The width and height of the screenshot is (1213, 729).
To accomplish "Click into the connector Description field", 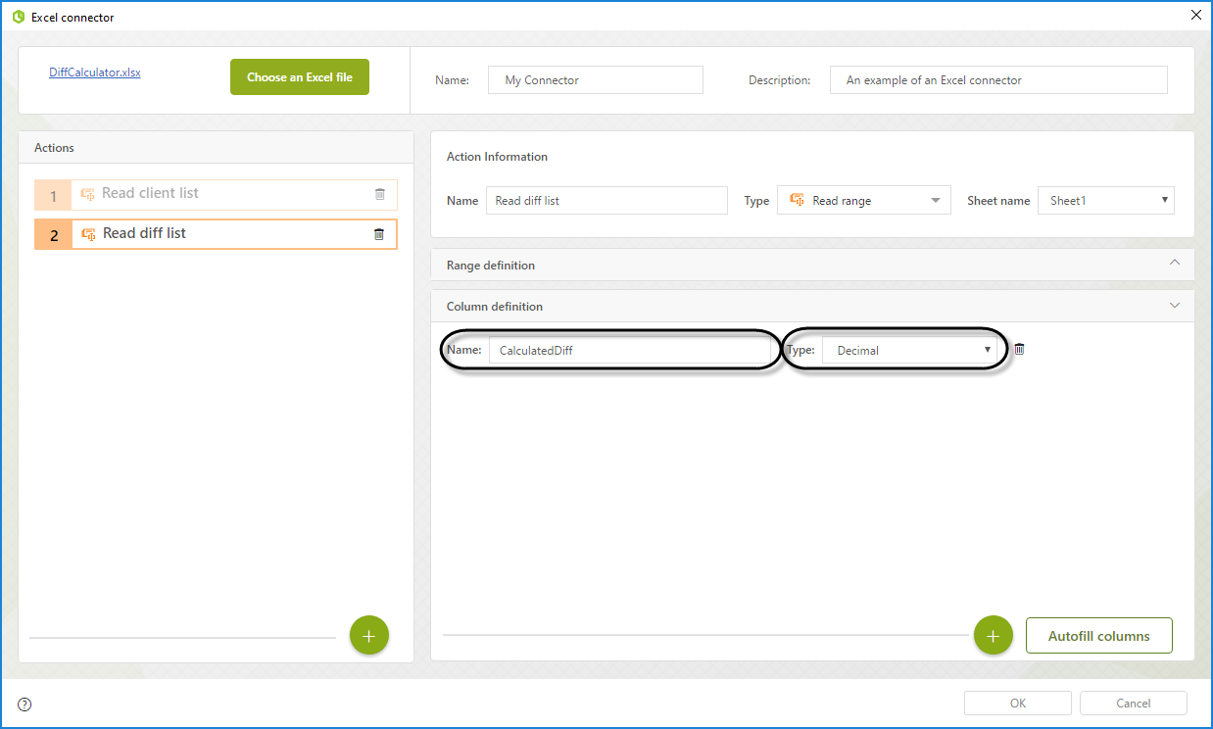I will 997,80.
